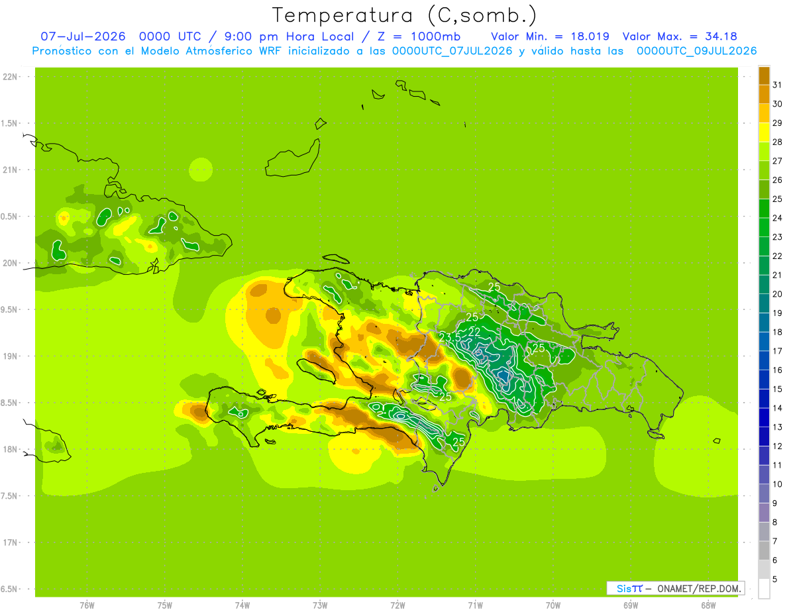Click the legend value "27" on the color scale
Image resolution: width=795 pixels, height=614 pixels.
[777, 161]
